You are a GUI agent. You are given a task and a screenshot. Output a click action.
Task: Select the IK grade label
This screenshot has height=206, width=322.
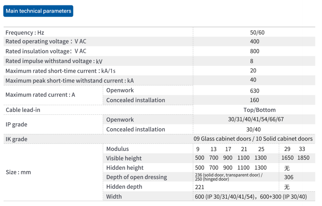coord(16,139)
